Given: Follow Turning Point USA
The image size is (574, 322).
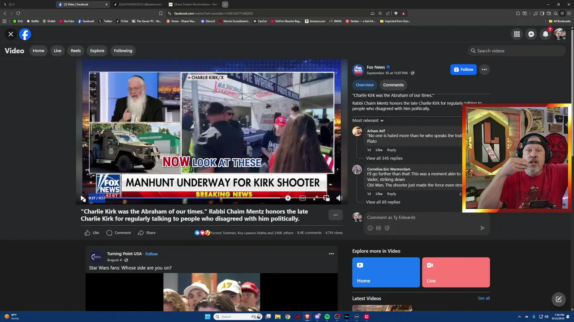Looking at the screenshot, I should [152, 254].
